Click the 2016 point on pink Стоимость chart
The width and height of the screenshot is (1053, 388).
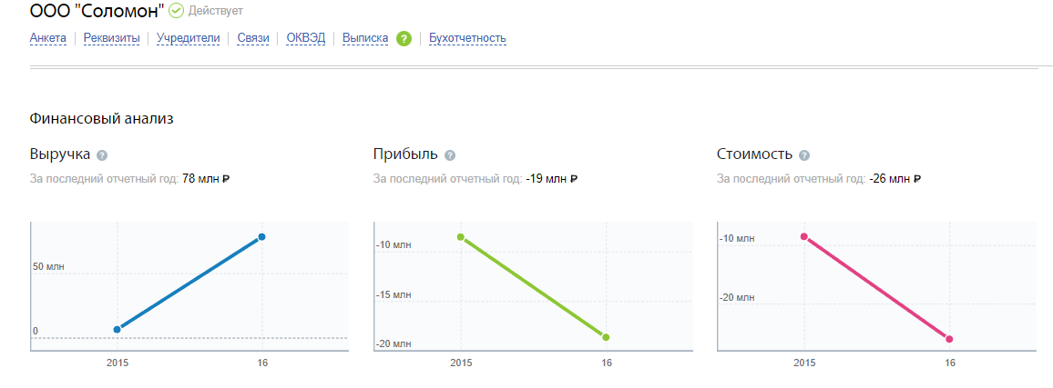pos(949,339)
